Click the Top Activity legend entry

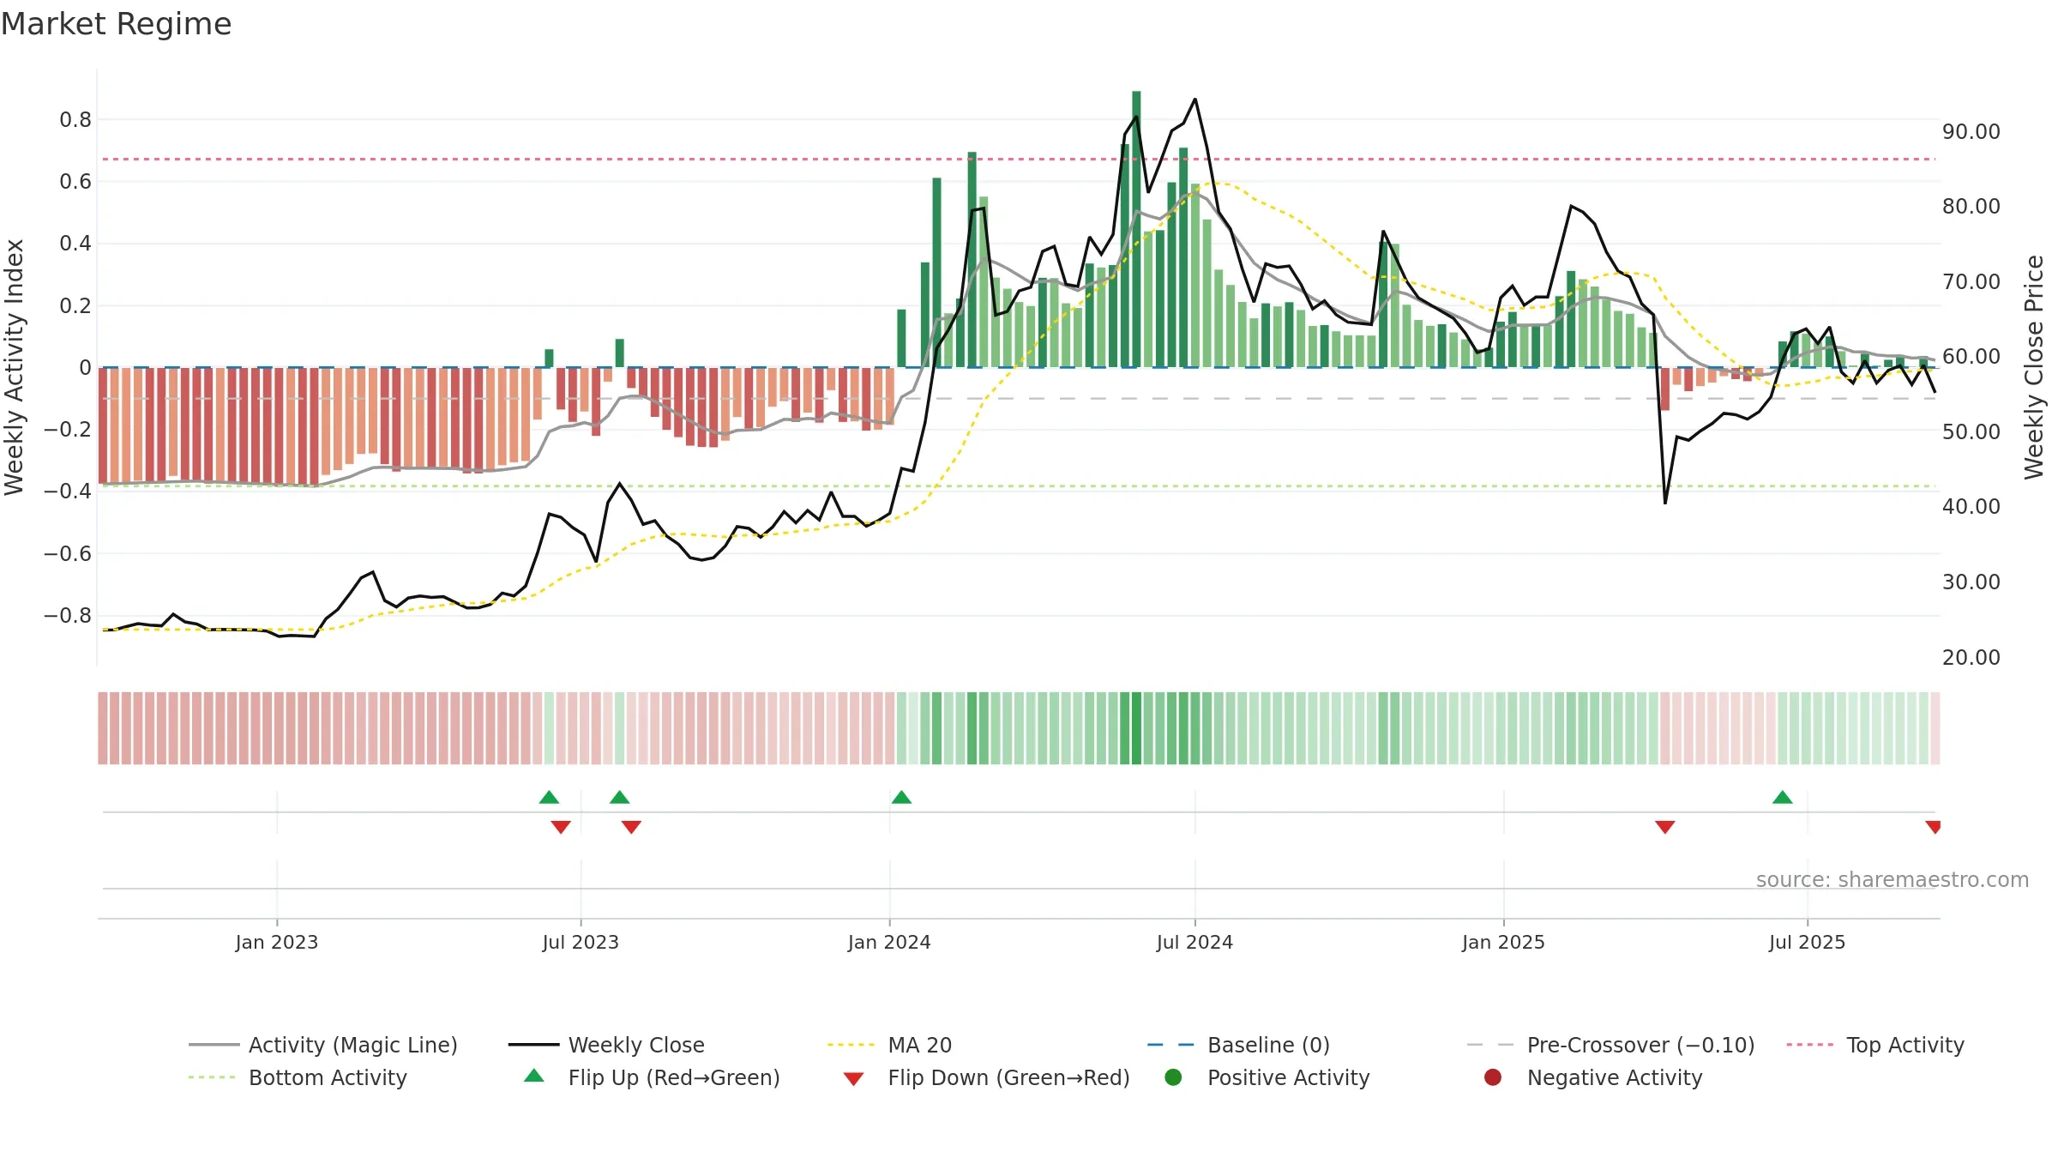pyautogui.click(x=1875, y=1045)
